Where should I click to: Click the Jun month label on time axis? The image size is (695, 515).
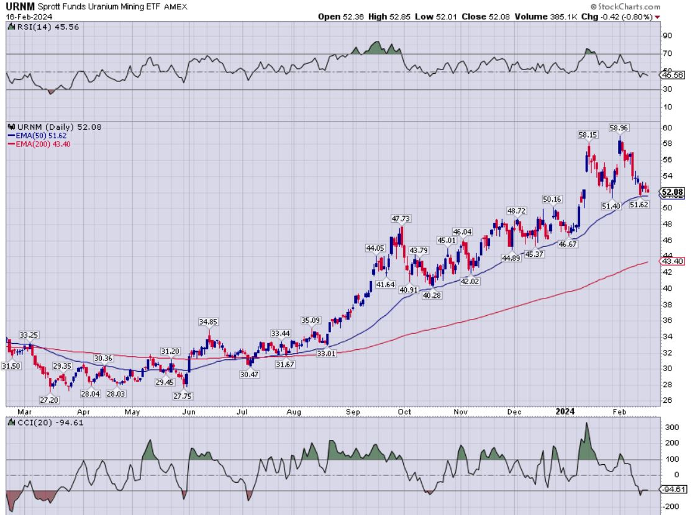(x=189, y=412)
